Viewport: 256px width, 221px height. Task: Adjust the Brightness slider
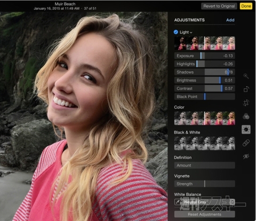[x=205, y=80]
